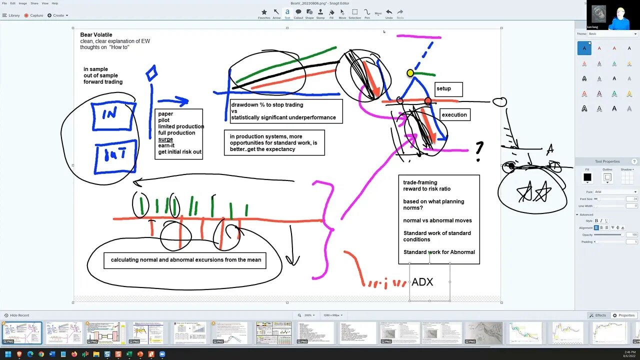Open Tool Properties help question mark
Image resolution: width=640 pixels, height=360 pixels.
tap(634, 161)
